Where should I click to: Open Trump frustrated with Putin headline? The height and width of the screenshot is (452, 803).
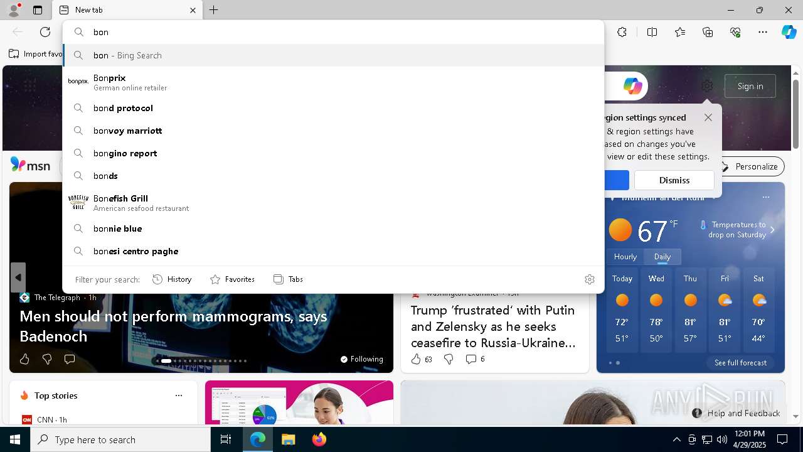493,326
